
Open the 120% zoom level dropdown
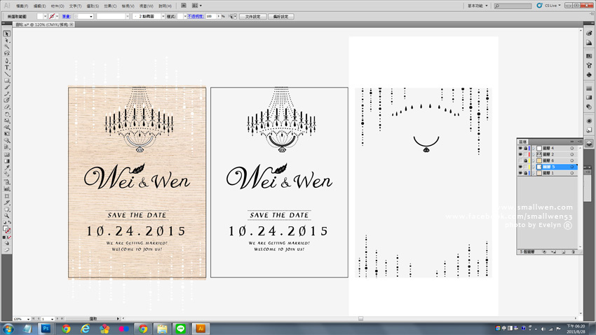pyautogui.click(x=28, y=319)
